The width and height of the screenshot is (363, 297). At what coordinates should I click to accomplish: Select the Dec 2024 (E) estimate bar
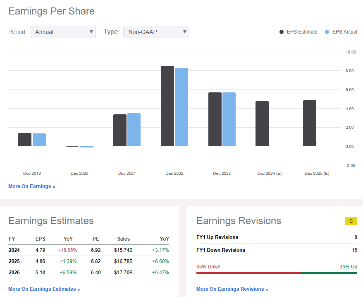[x=262, y=123]
